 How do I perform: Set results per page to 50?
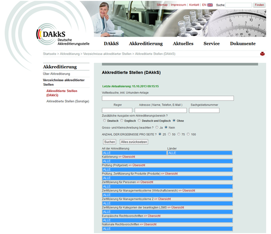(170, 134)
